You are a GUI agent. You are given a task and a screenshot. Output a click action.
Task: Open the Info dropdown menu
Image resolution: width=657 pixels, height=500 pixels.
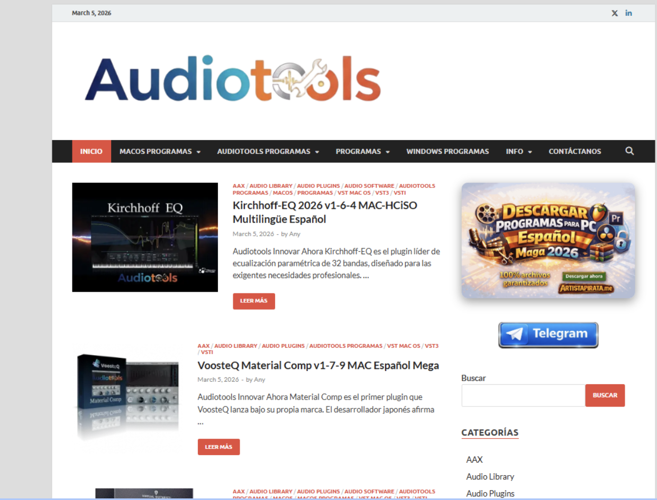518,152
